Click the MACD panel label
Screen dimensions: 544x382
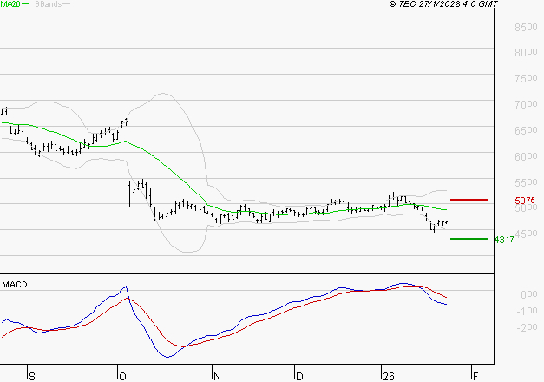15,285
